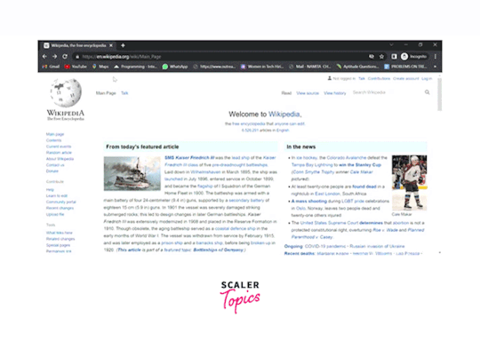Open Current events in the sidebar
Image resolution: width=480 pixels, height=341 pixels.
tap(59, 147)
